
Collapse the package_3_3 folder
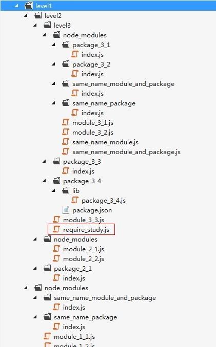[x=44, y=161]
